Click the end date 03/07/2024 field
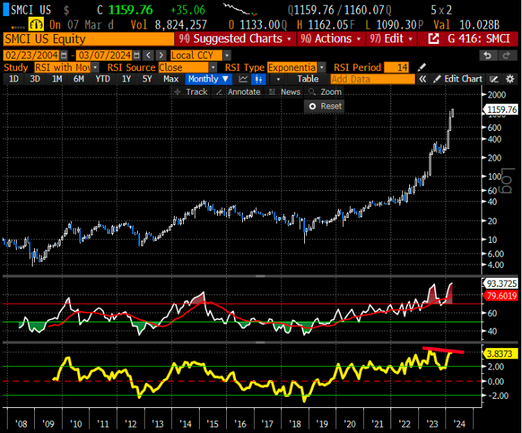The height and width of the screenshot is (433, 522). [104, 55]
